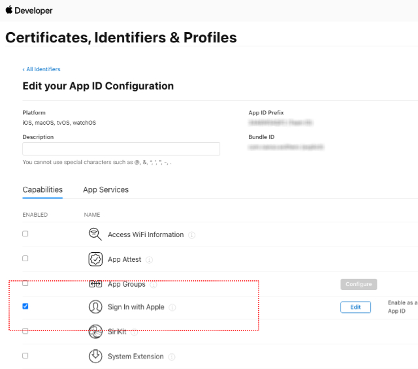Viewport: 418px width, 369px height.
Task: Click the Sign In with Apple icon
Action: coord(95,307)
